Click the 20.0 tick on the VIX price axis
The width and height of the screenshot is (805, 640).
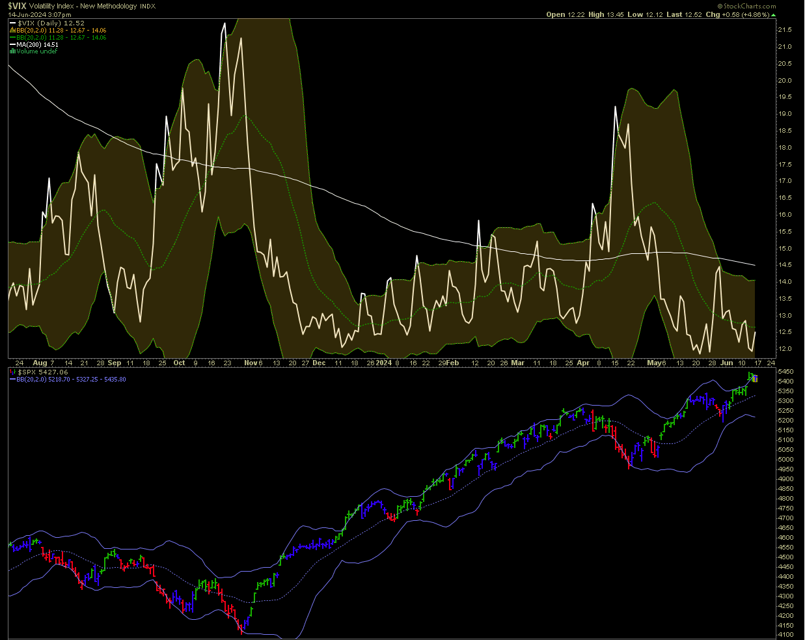pos(785,81)
